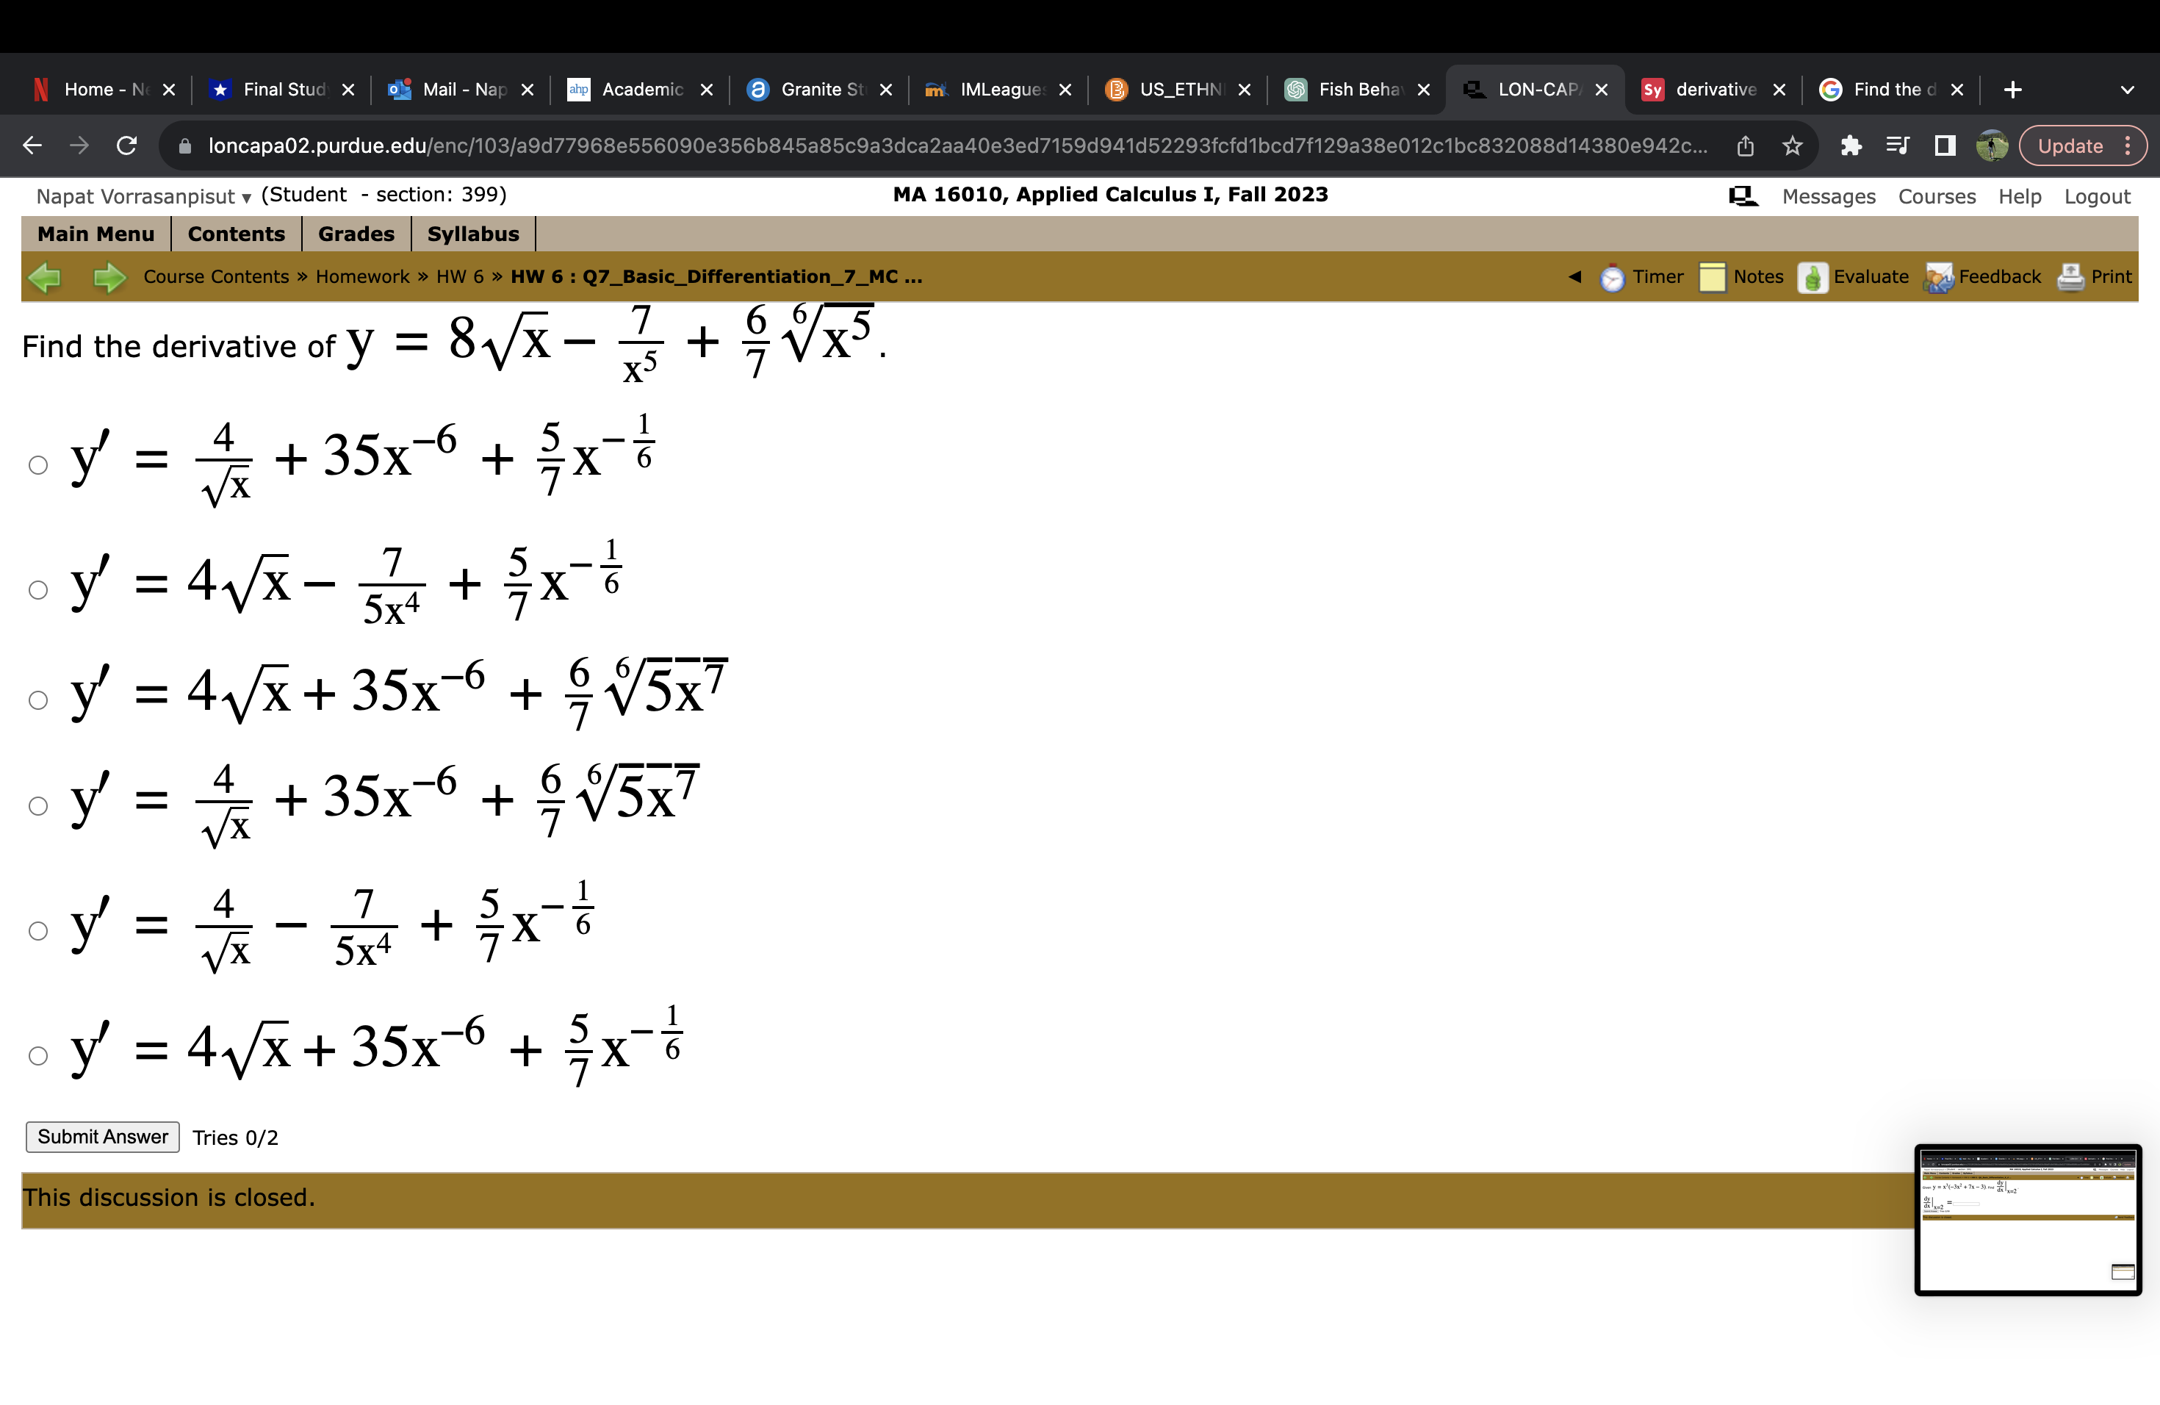Click the Submit Answer button
The height and width of the screenshot is (1405, 2160).
tap(101, 1136)
